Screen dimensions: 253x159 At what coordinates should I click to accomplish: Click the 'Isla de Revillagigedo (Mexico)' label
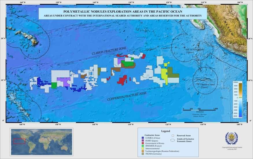pyautogui.click(x=195, y=51)
